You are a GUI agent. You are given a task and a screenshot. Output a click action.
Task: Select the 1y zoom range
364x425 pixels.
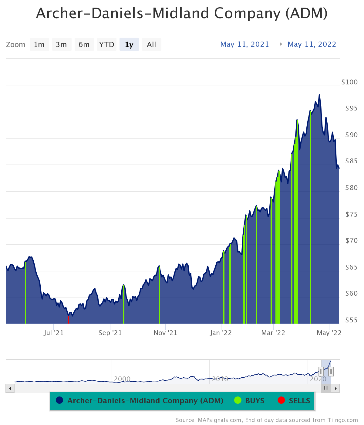point(129,44)
